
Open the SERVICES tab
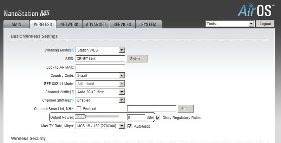(x=122, y=24)
